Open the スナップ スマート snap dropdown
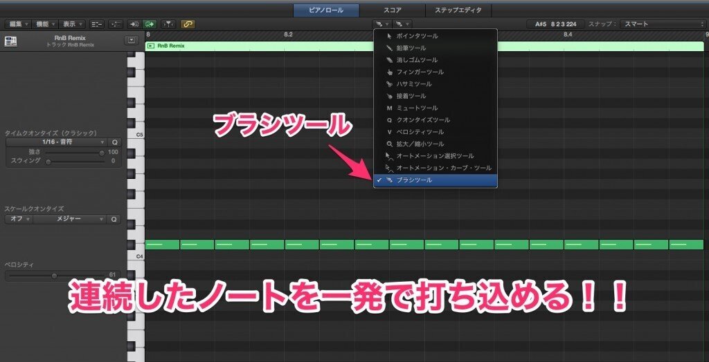This screenshot has height=362, width=709. pyautogui.click(x=663, y=24)
